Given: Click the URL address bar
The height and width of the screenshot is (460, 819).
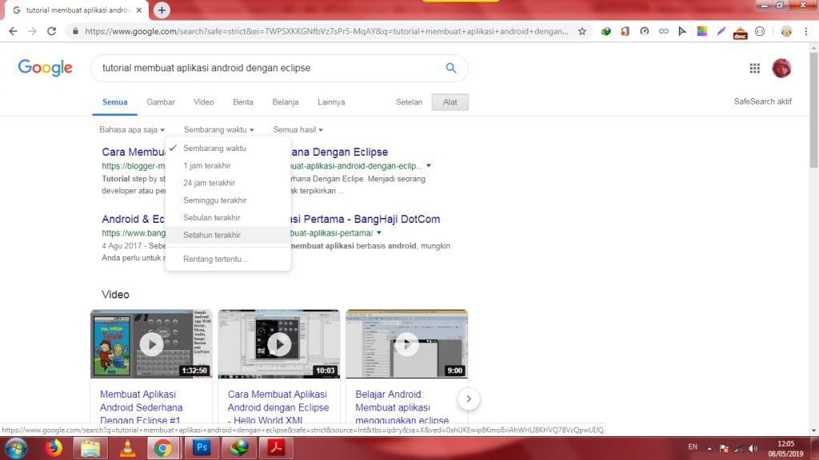Looking at the screenshot, I should coord(326,31).
